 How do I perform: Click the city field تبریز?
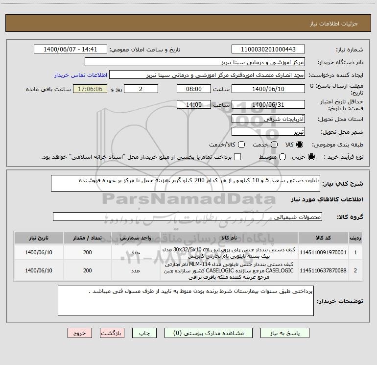(268, 131)
